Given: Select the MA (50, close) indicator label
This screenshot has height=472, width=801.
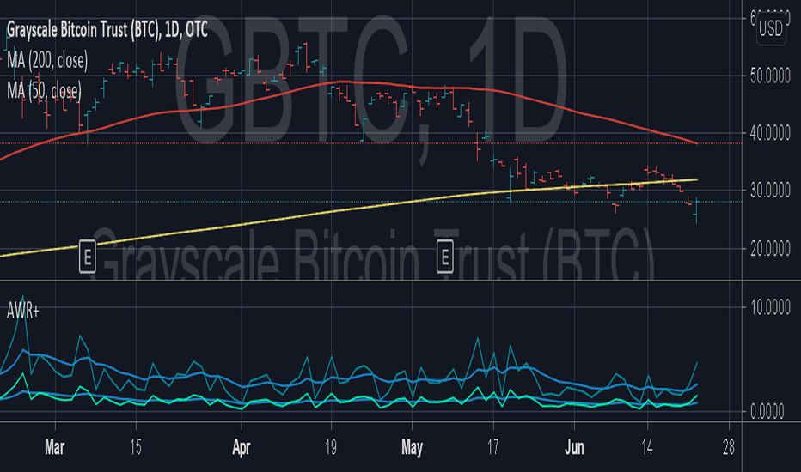Looking at the screenshot, I should point(44,91).
